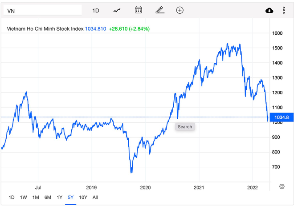This screenshot has width=294, height=206.
Task: Click the VN symbol search field
Action: click(43, 10)
